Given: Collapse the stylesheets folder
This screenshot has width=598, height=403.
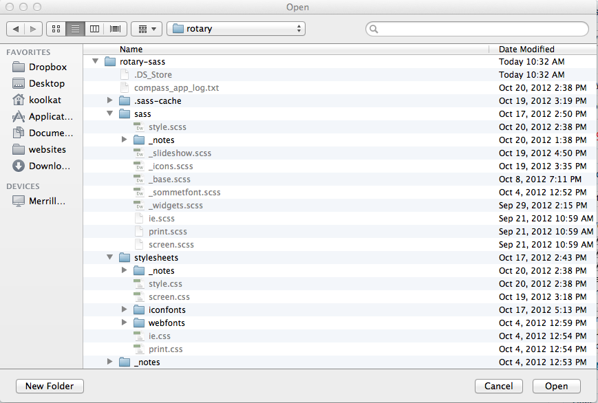Looking at the screenshot, I should (x=110, y=257).
